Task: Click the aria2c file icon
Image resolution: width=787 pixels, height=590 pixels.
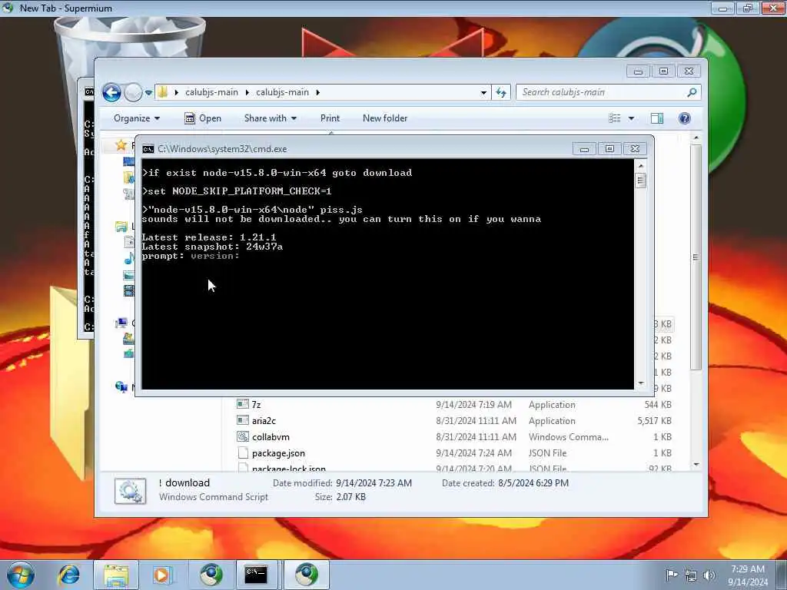Action: click(x=243, y=420)
